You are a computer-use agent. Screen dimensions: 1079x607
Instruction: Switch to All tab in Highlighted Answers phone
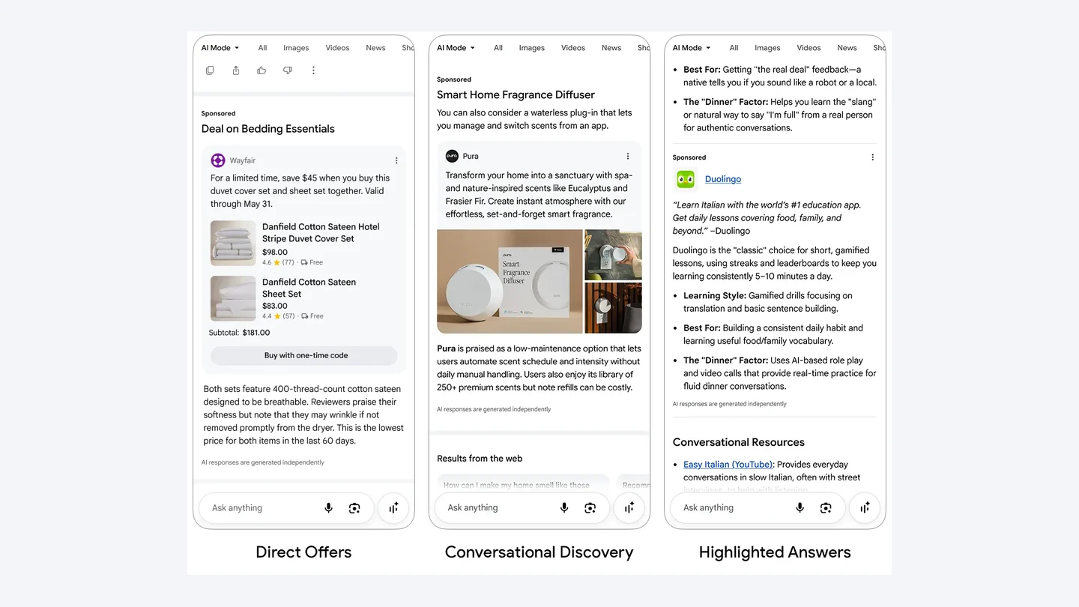click(x=734, y=48)
